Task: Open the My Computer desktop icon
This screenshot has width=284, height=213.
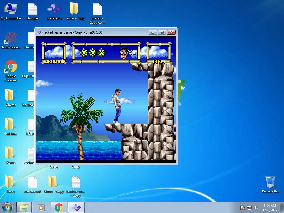Action: [x=11, y=11]
